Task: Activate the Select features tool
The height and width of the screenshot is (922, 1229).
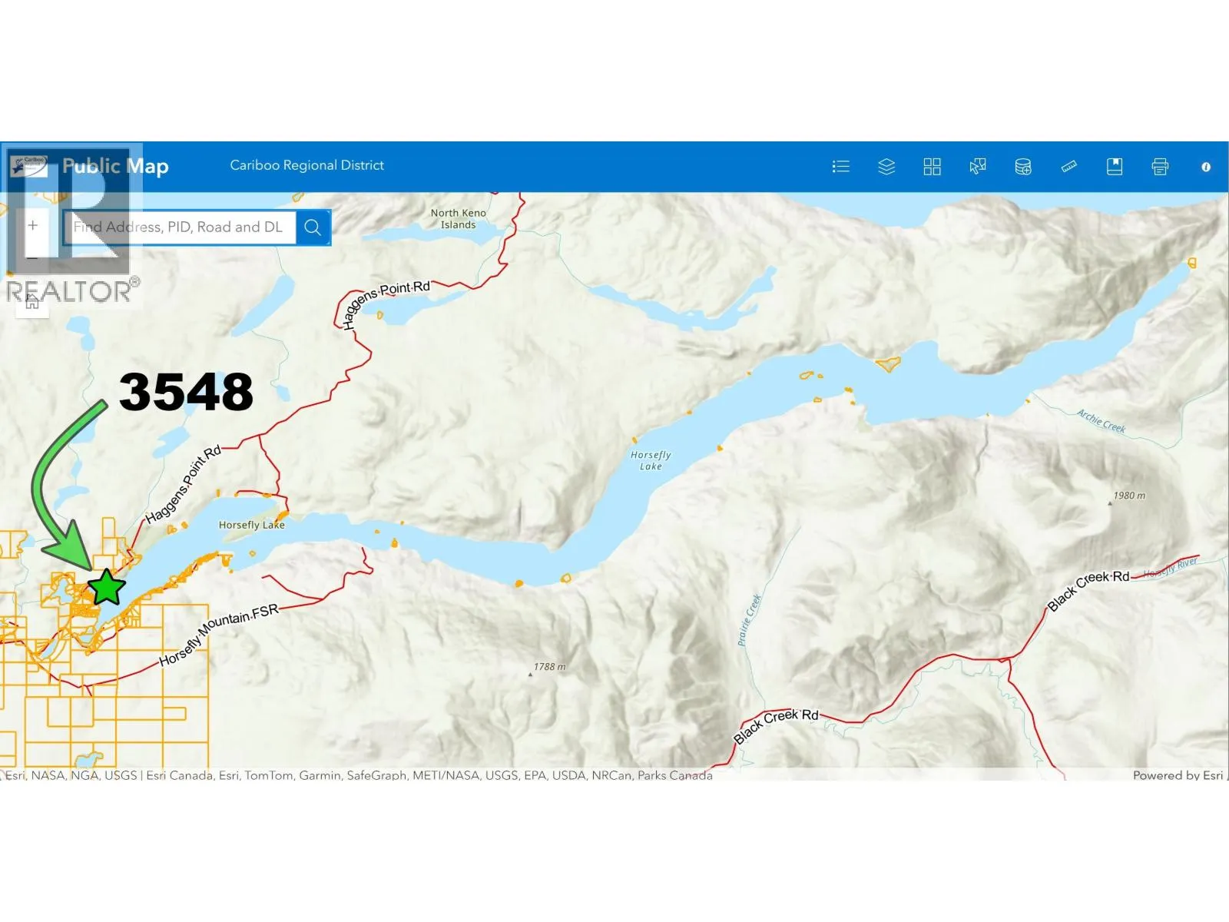Action: (978, 167)
